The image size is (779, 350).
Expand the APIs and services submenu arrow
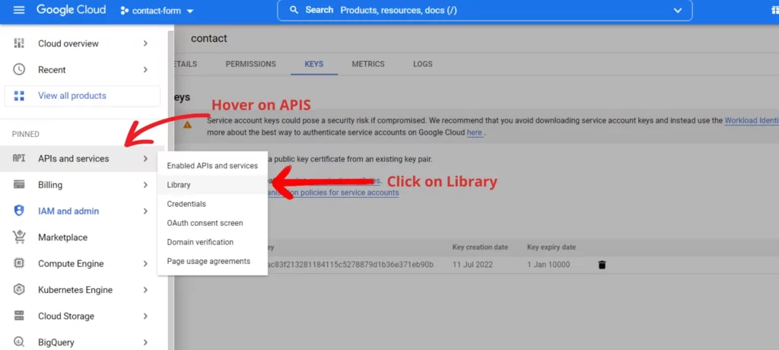pos(145,158)
